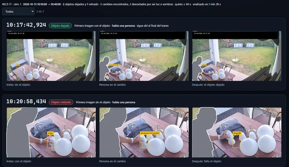This screenshot has height=167, width=289.
Task: Click the 'Antes: con el objeto' caption
Action: [19, 161]
